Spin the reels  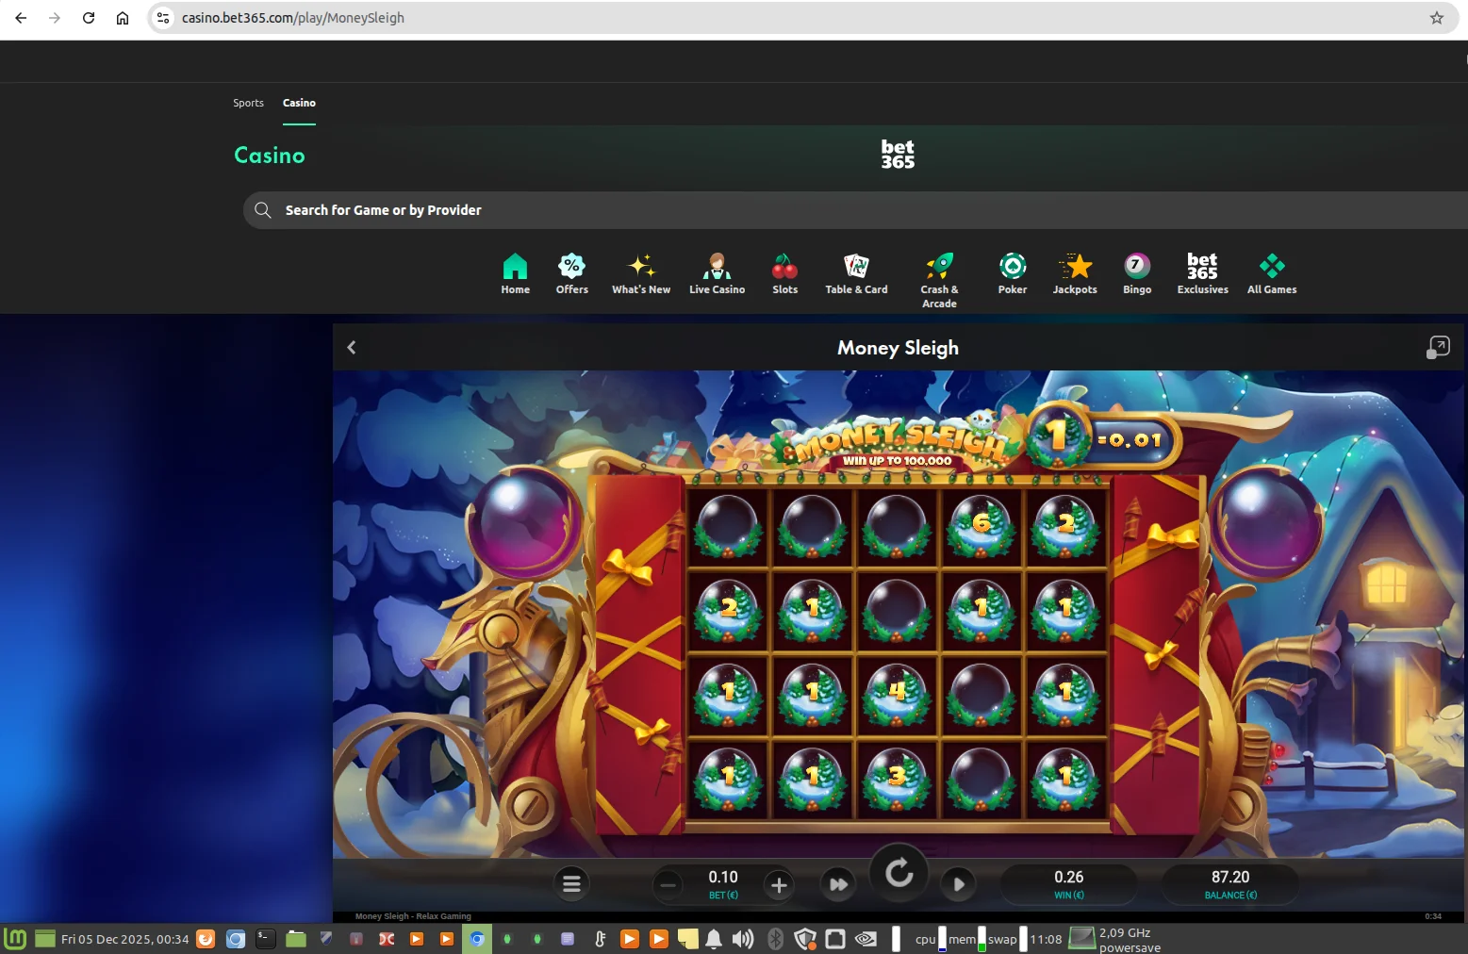[899, 873]
